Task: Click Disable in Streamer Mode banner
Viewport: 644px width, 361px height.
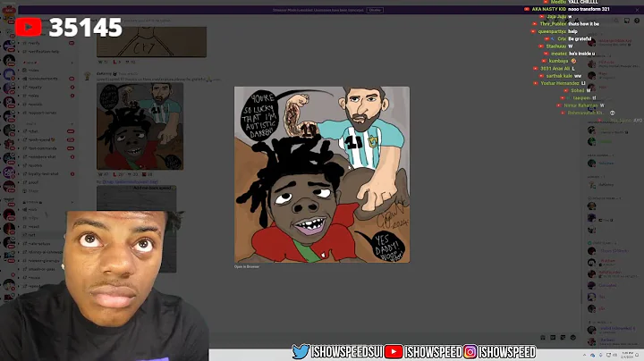Action: [x=375, y=10]
